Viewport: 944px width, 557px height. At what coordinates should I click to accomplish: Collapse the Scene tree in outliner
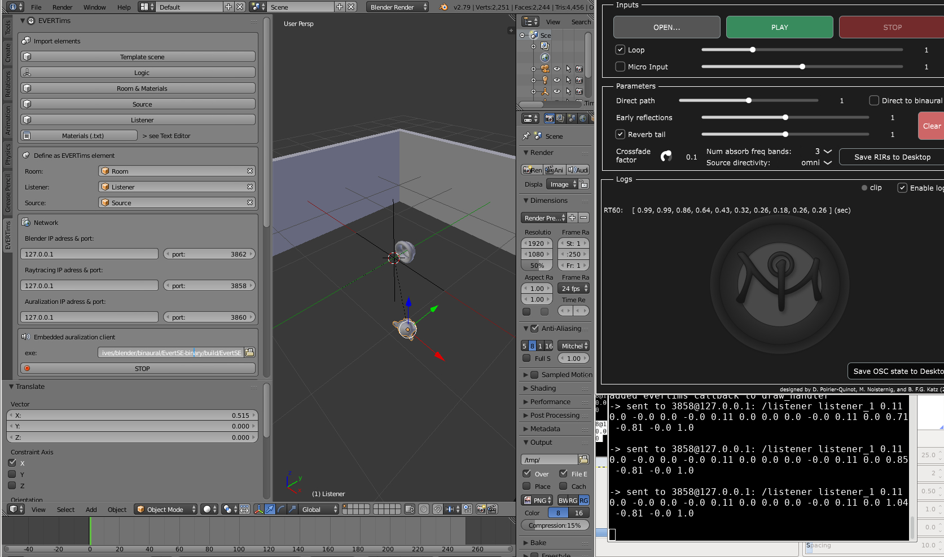pos(523,35)
